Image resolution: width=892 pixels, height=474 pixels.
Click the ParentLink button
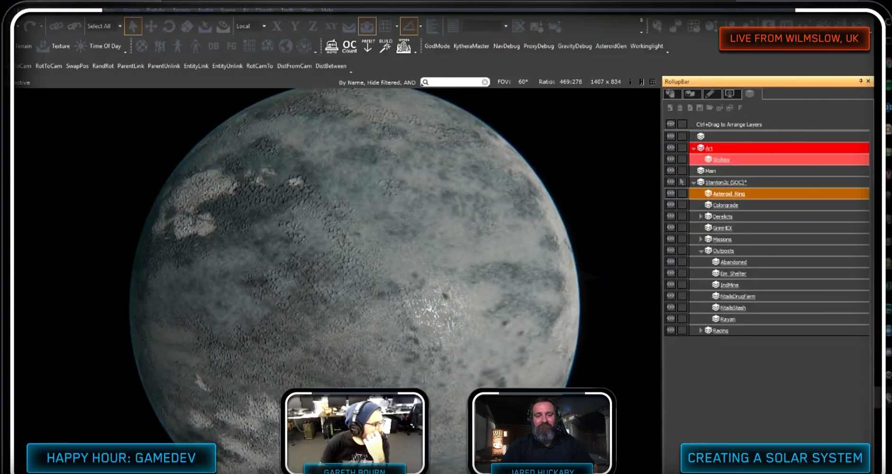click(x=131, y=66)
